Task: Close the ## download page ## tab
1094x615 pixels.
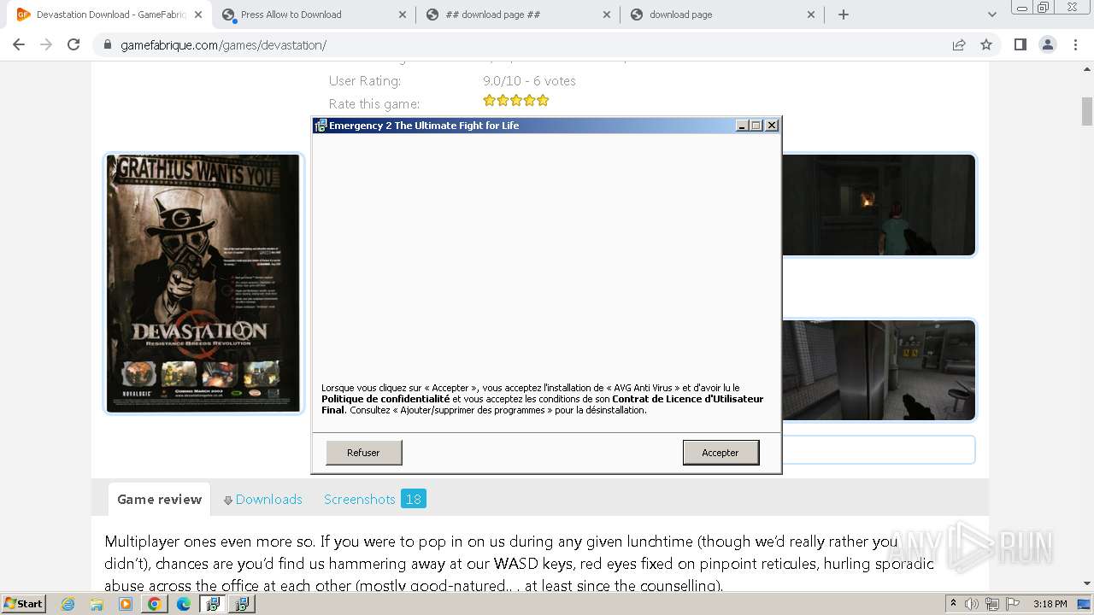Action: tap(607, 15)
